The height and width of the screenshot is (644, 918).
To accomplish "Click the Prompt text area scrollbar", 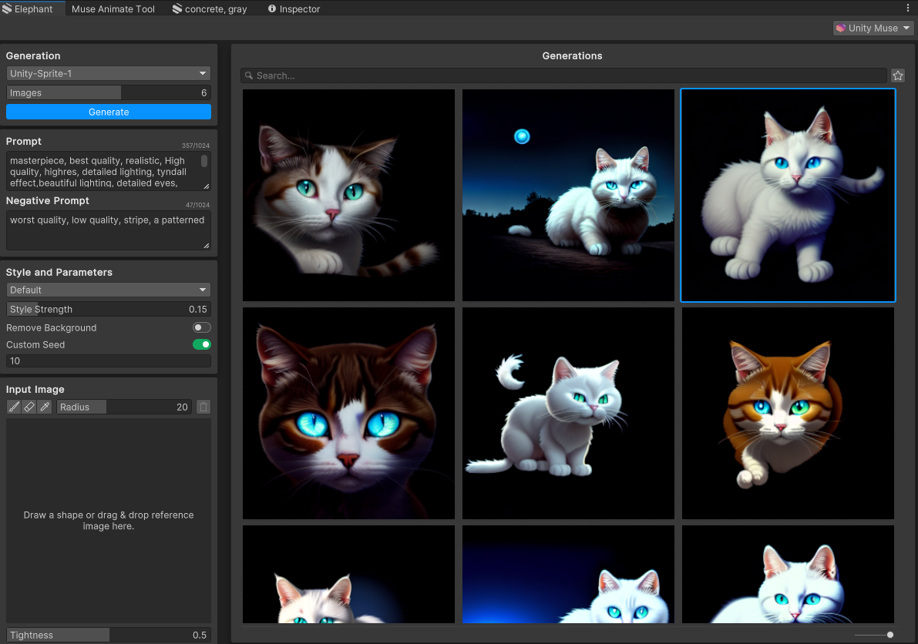I will pyautogui.click(x=203, y=161).
